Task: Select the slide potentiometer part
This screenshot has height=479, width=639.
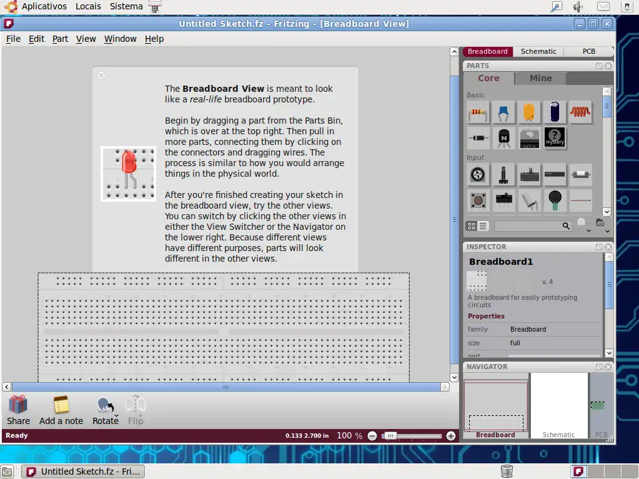Action: pyautogui.click(x=529, y=175)
